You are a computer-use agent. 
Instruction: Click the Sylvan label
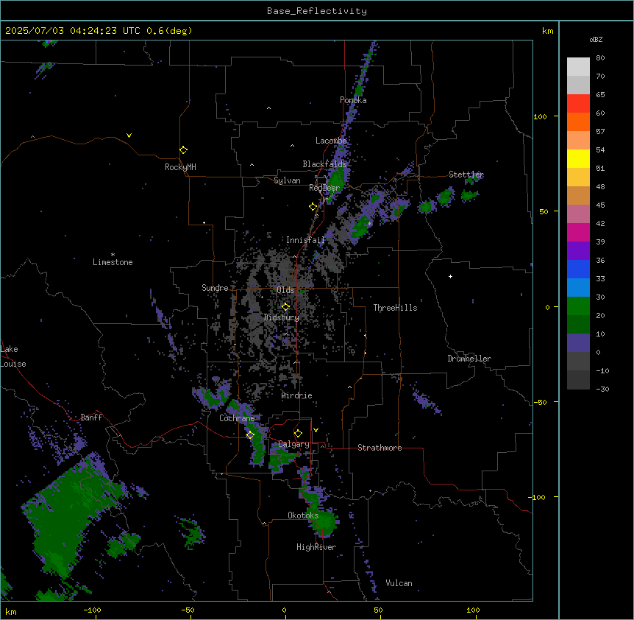click(287, 180)
